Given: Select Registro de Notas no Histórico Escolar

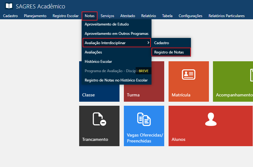Looking at the screenshot, I should click(x=116, y=80).
